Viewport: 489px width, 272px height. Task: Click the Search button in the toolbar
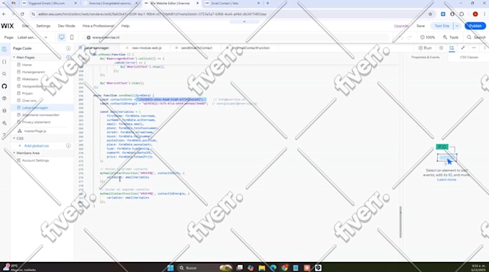pyautogui.click(x=476, y=37)
